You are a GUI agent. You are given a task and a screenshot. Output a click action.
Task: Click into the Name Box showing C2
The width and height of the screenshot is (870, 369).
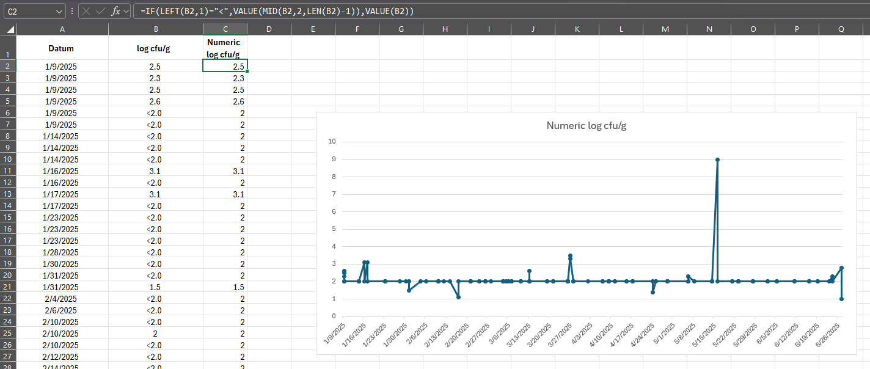29,12
